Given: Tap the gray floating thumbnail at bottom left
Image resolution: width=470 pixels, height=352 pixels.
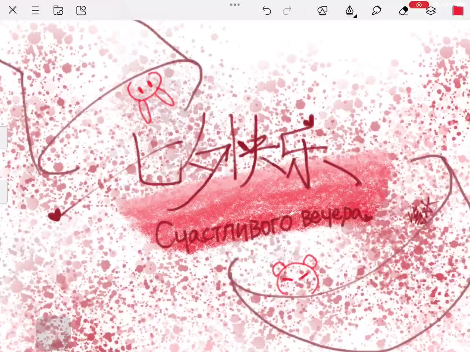Looking at the screenshot, I should [53, 334].
